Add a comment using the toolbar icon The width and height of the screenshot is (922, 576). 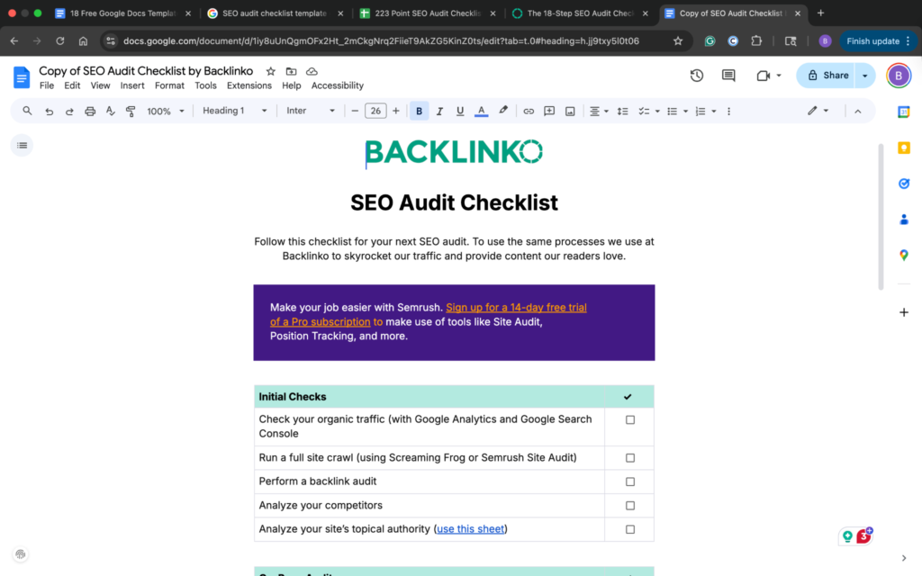[549, 110]
